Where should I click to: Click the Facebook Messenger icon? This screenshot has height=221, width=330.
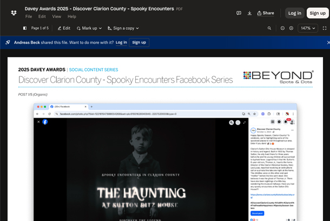(279, 122)
